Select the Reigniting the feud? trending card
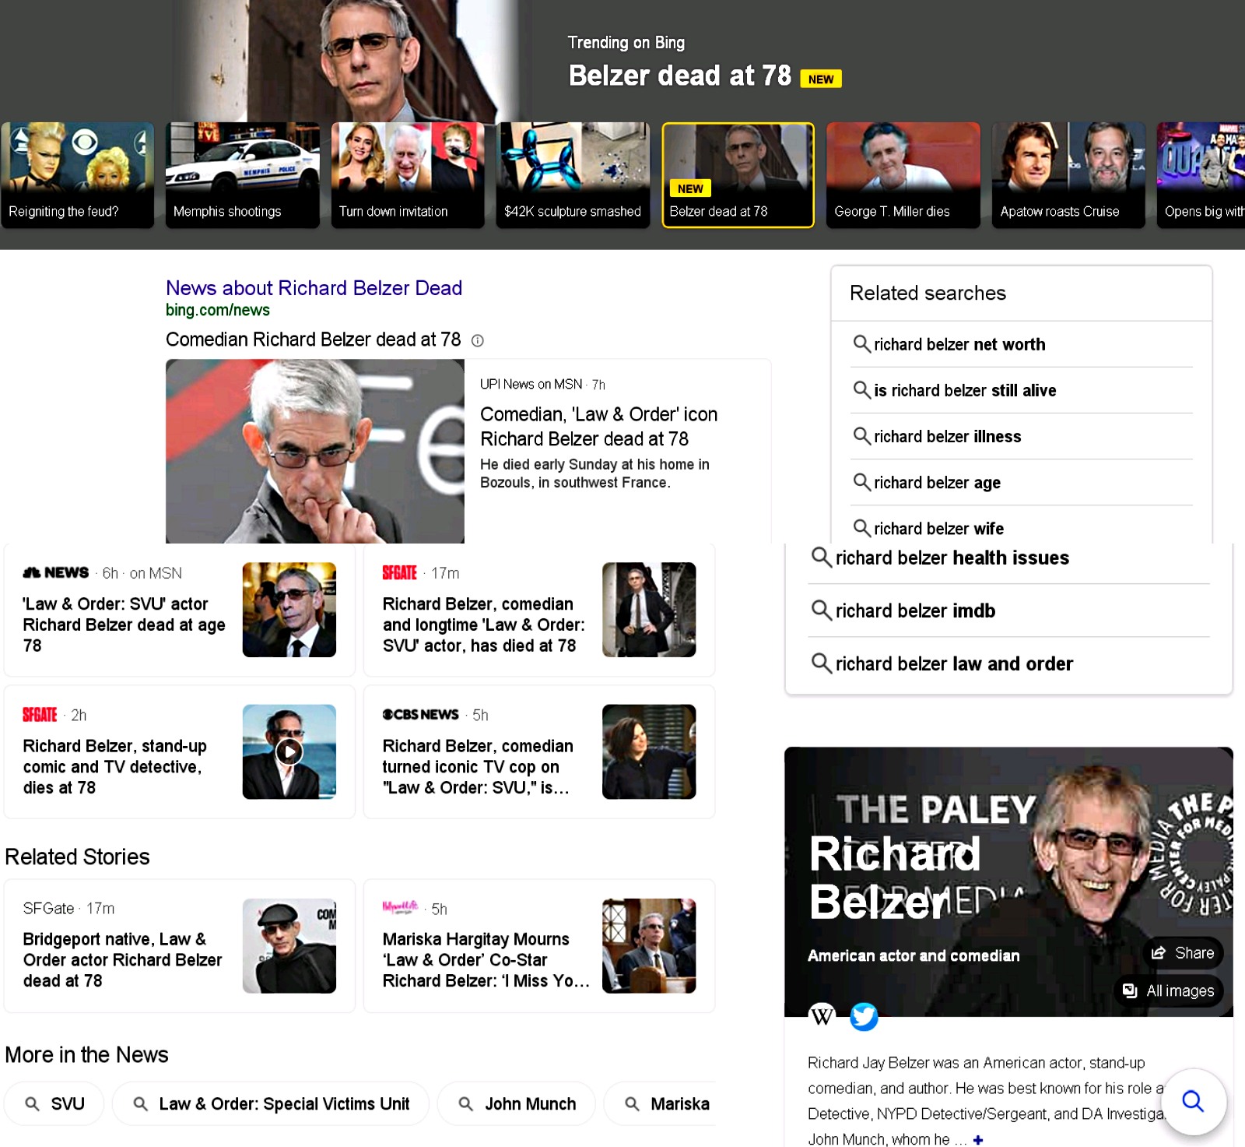Viewport: 1245px width, 1147px height. click(x=78, y=175)
